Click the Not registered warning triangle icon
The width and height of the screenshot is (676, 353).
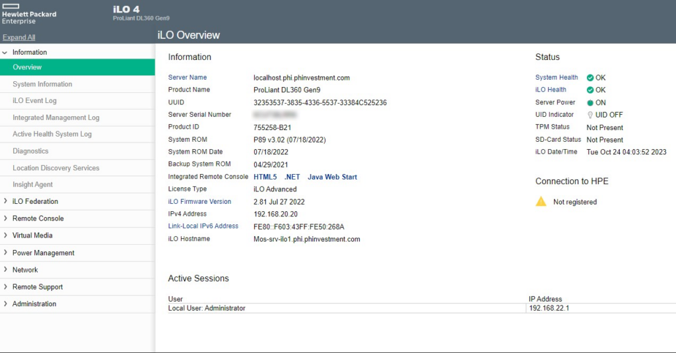pyautogui.click(x=541, y=201)
